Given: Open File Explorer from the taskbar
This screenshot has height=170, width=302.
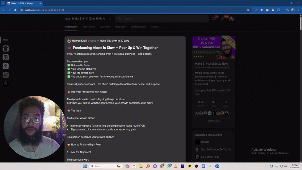Looking at the screenshot, I should [141, 166].
